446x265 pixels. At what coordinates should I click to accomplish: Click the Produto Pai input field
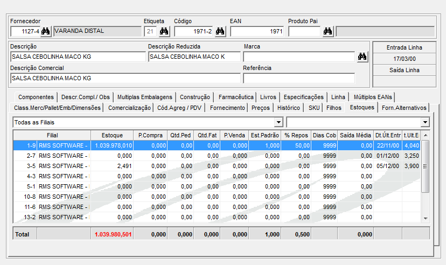pyautogui.click(x=305, y=31)
